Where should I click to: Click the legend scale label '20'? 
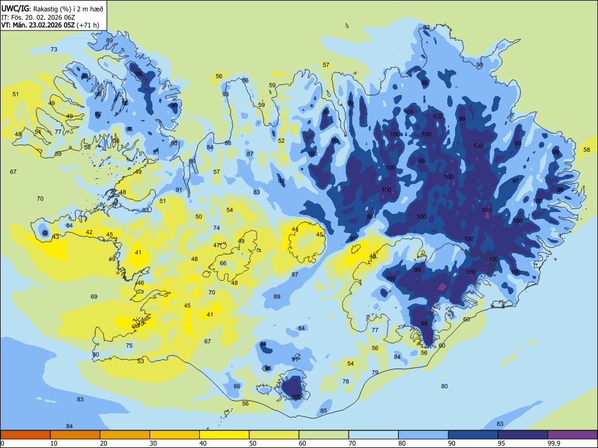pos(103,443)
